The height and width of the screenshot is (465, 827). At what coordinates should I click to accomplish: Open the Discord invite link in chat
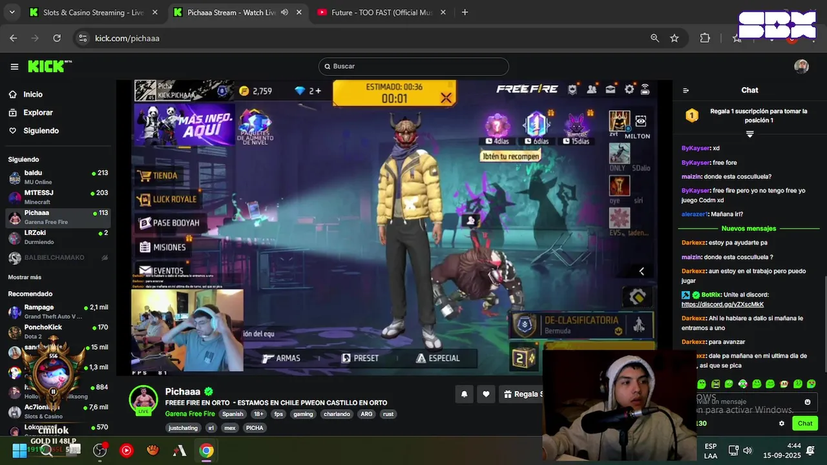[722, 304]
